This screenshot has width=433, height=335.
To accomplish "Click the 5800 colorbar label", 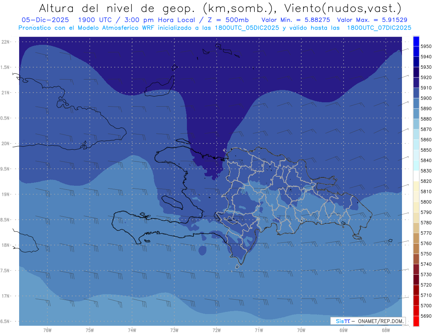I will pos(426,202).
